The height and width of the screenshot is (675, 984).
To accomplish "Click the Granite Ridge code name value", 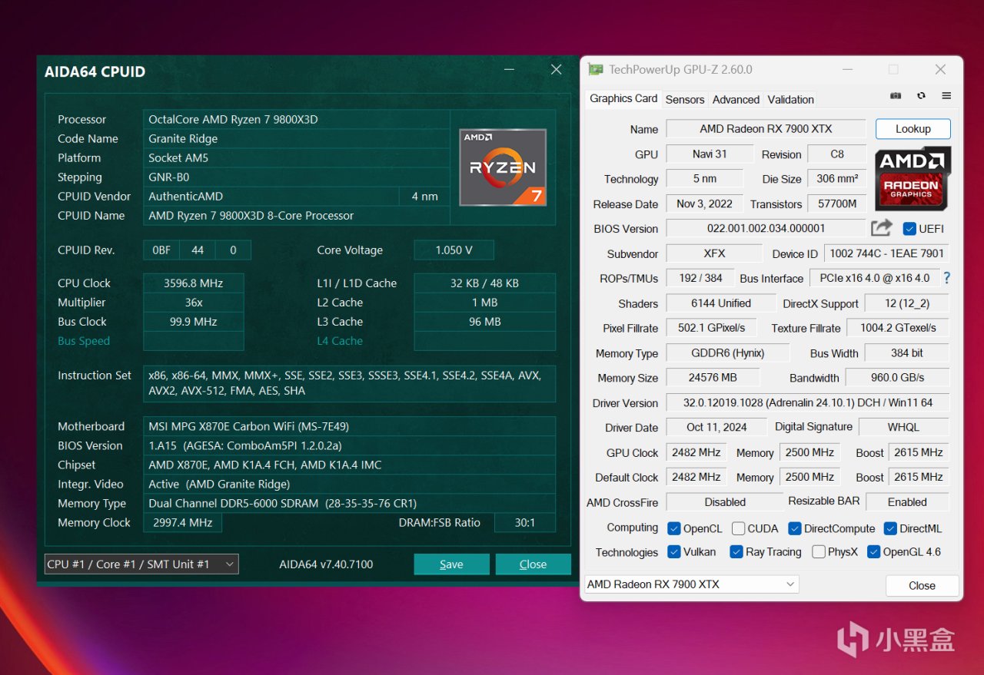I will click(297, 138).
